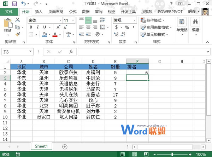
Task: Decrease font size with smaller A icon
Action: tap(65, 27)
